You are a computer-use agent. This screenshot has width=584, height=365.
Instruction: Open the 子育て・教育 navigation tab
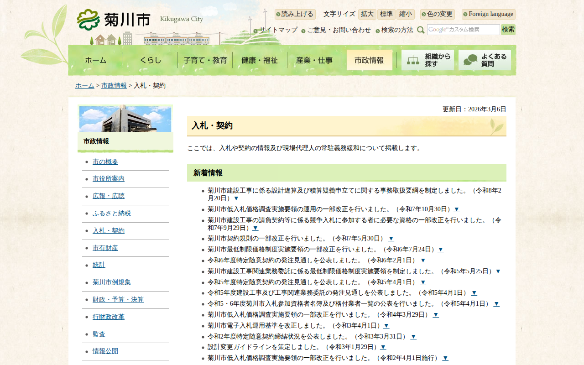(x=205, y=60)
